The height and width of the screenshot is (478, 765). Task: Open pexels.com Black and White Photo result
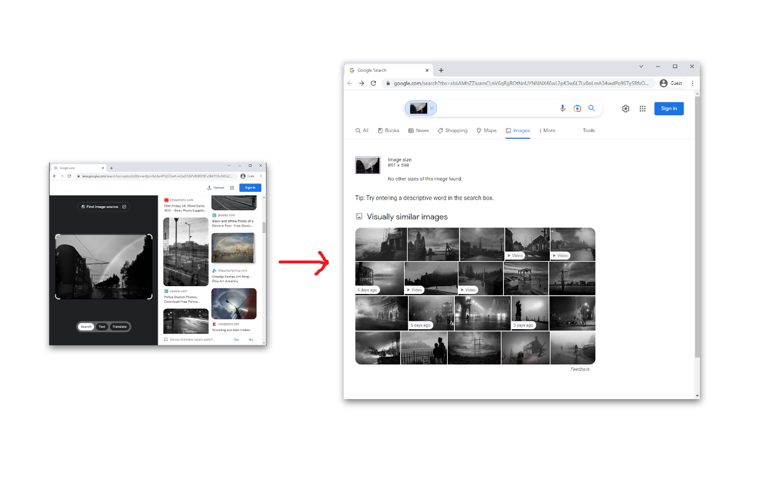pyautogui.click(x=233, y=221)
